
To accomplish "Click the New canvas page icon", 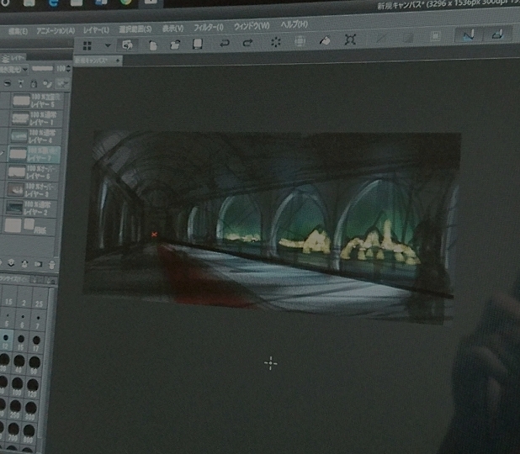I will (152, 45).
